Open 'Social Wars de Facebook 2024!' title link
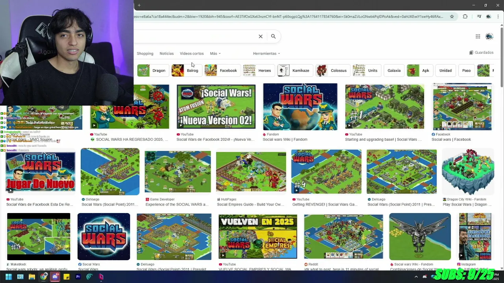The width and height of the screenshot is (504, 283). pyautogui.click(x=215, y=140)
